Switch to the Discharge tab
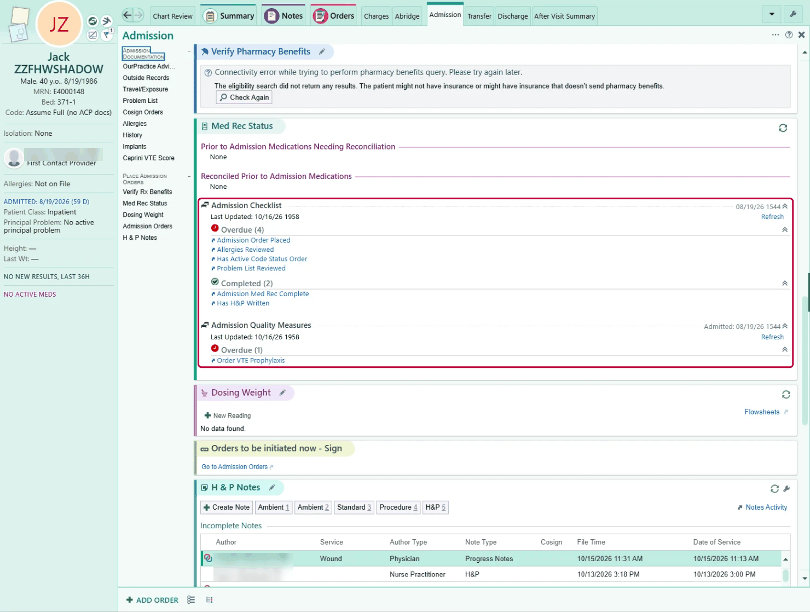This screenshot has width=810, height=612. pyautogui.click(x=513, y=16)
